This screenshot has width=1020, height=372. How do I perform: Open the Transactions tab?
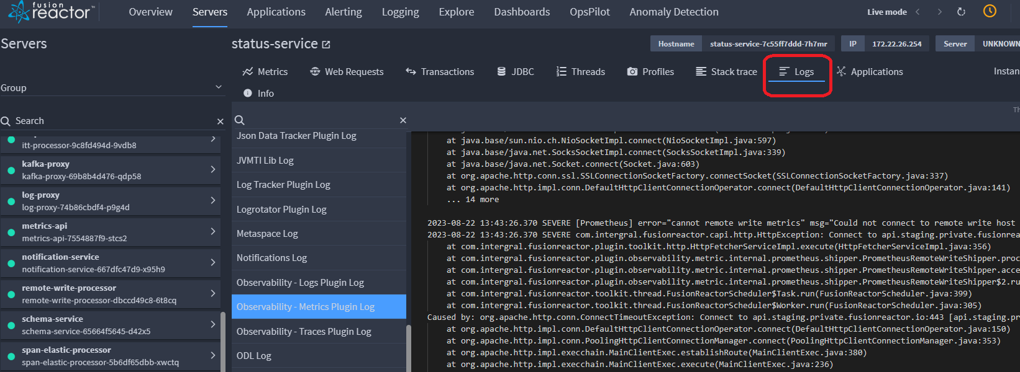coord(440,72)
